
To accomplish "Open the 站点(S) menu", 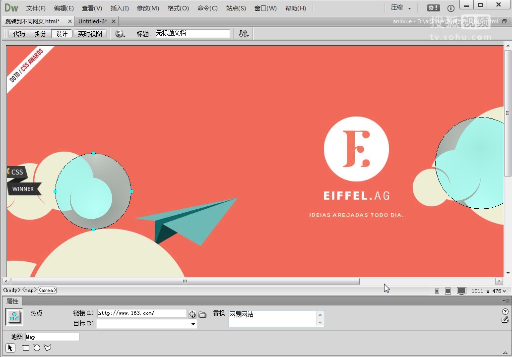I will 236,8.
